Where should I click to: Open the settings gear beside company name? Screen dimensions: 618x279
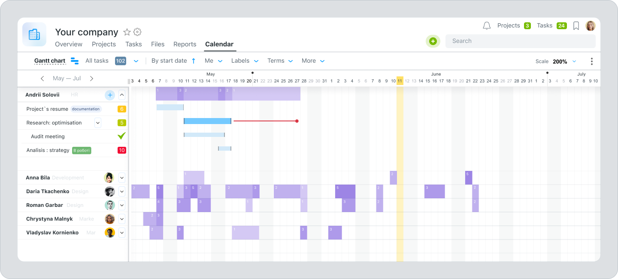[137, 32]
